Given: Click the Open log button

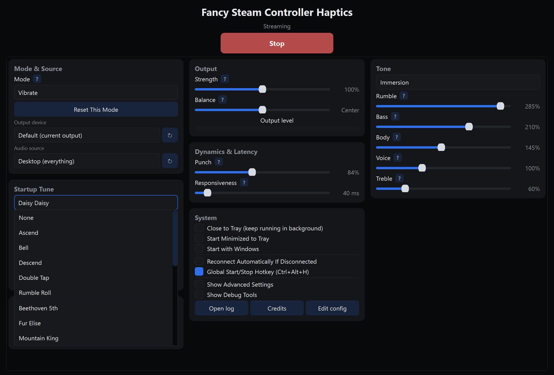Looking at the screenshot, I should [222, 308].
